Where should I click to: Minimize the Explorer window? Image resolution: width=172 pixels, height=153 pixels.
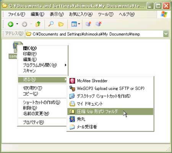[x=150, y=6]
